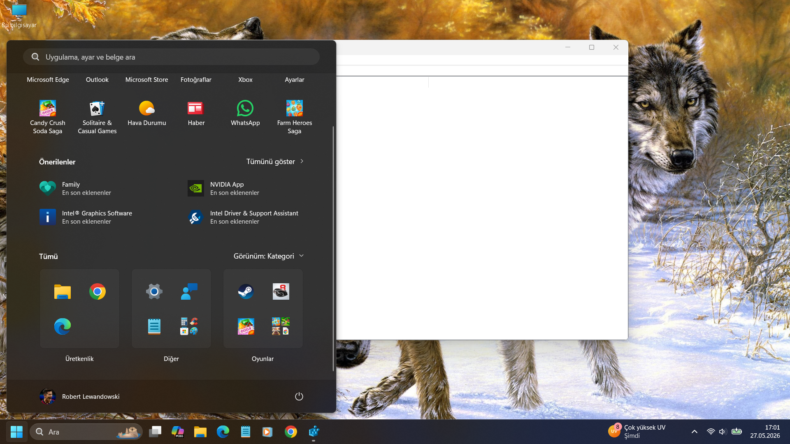
Task: Open Task View on taskbar
Action: [155, 432]
